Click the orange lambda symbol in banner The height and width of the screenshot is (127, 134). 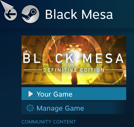tap(48, 58)
